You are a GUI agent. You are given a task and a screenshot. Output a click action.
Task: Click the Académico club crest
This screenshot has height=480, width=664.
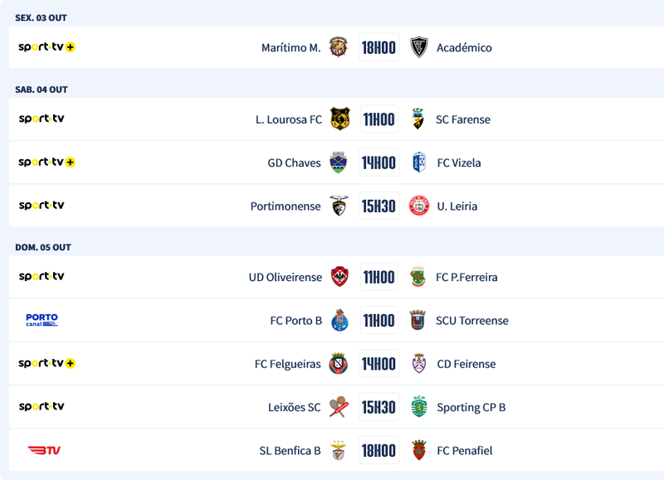pos(419,47)
